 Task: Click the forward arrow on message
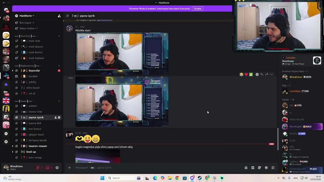tap(267, 75)
